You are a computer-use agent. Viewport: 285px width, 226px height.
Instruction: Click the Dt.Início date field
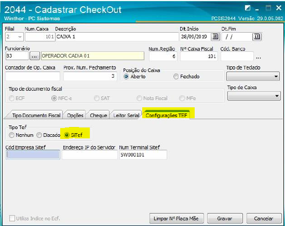(195, 37)
